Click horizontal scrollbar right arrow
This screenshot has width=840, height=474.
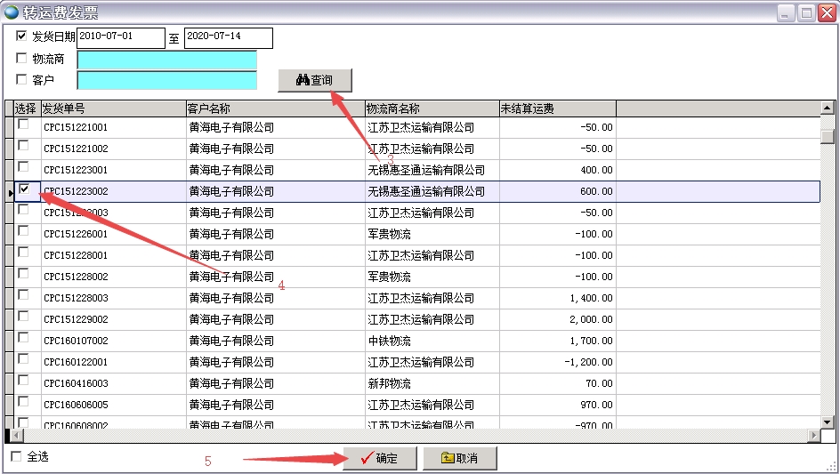pos(814,435)
